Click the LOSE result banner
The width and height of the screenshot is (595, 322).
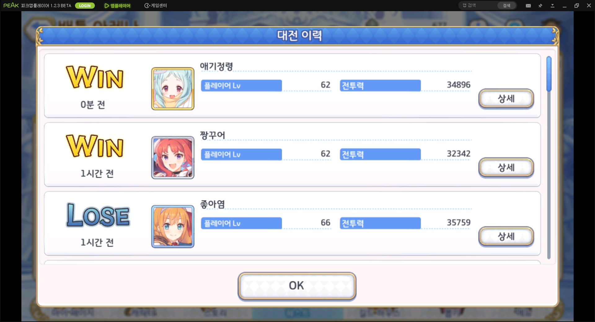point(98,215)
